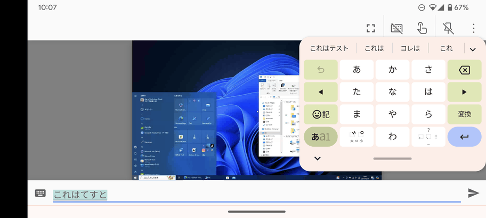486x218 pixels.
Task: Open the emoji and symbols 記 key
Action: click(x=321, y=114)
